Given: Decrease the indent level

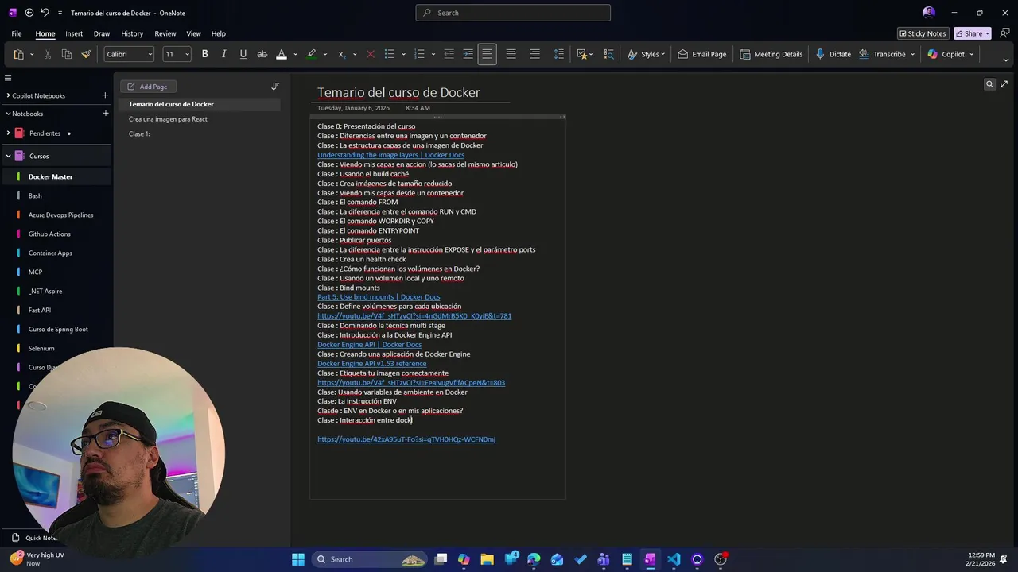Looking at the screenshot, I should point(449,54).
